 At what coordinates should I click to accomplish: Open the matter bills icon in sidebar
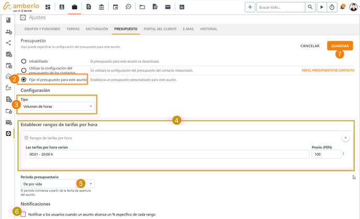[9, 99]
